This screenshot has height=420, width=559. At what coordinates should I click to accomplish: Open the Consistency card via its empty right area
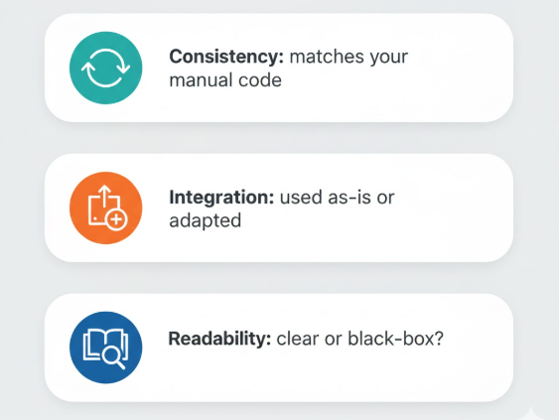coord(464,68)
